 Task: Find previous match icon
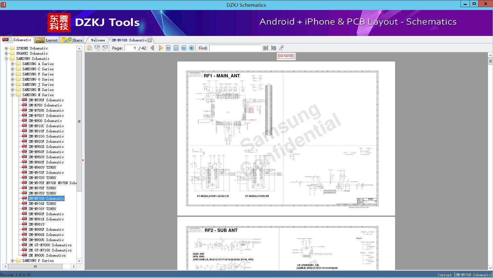(x=266, y=48)
